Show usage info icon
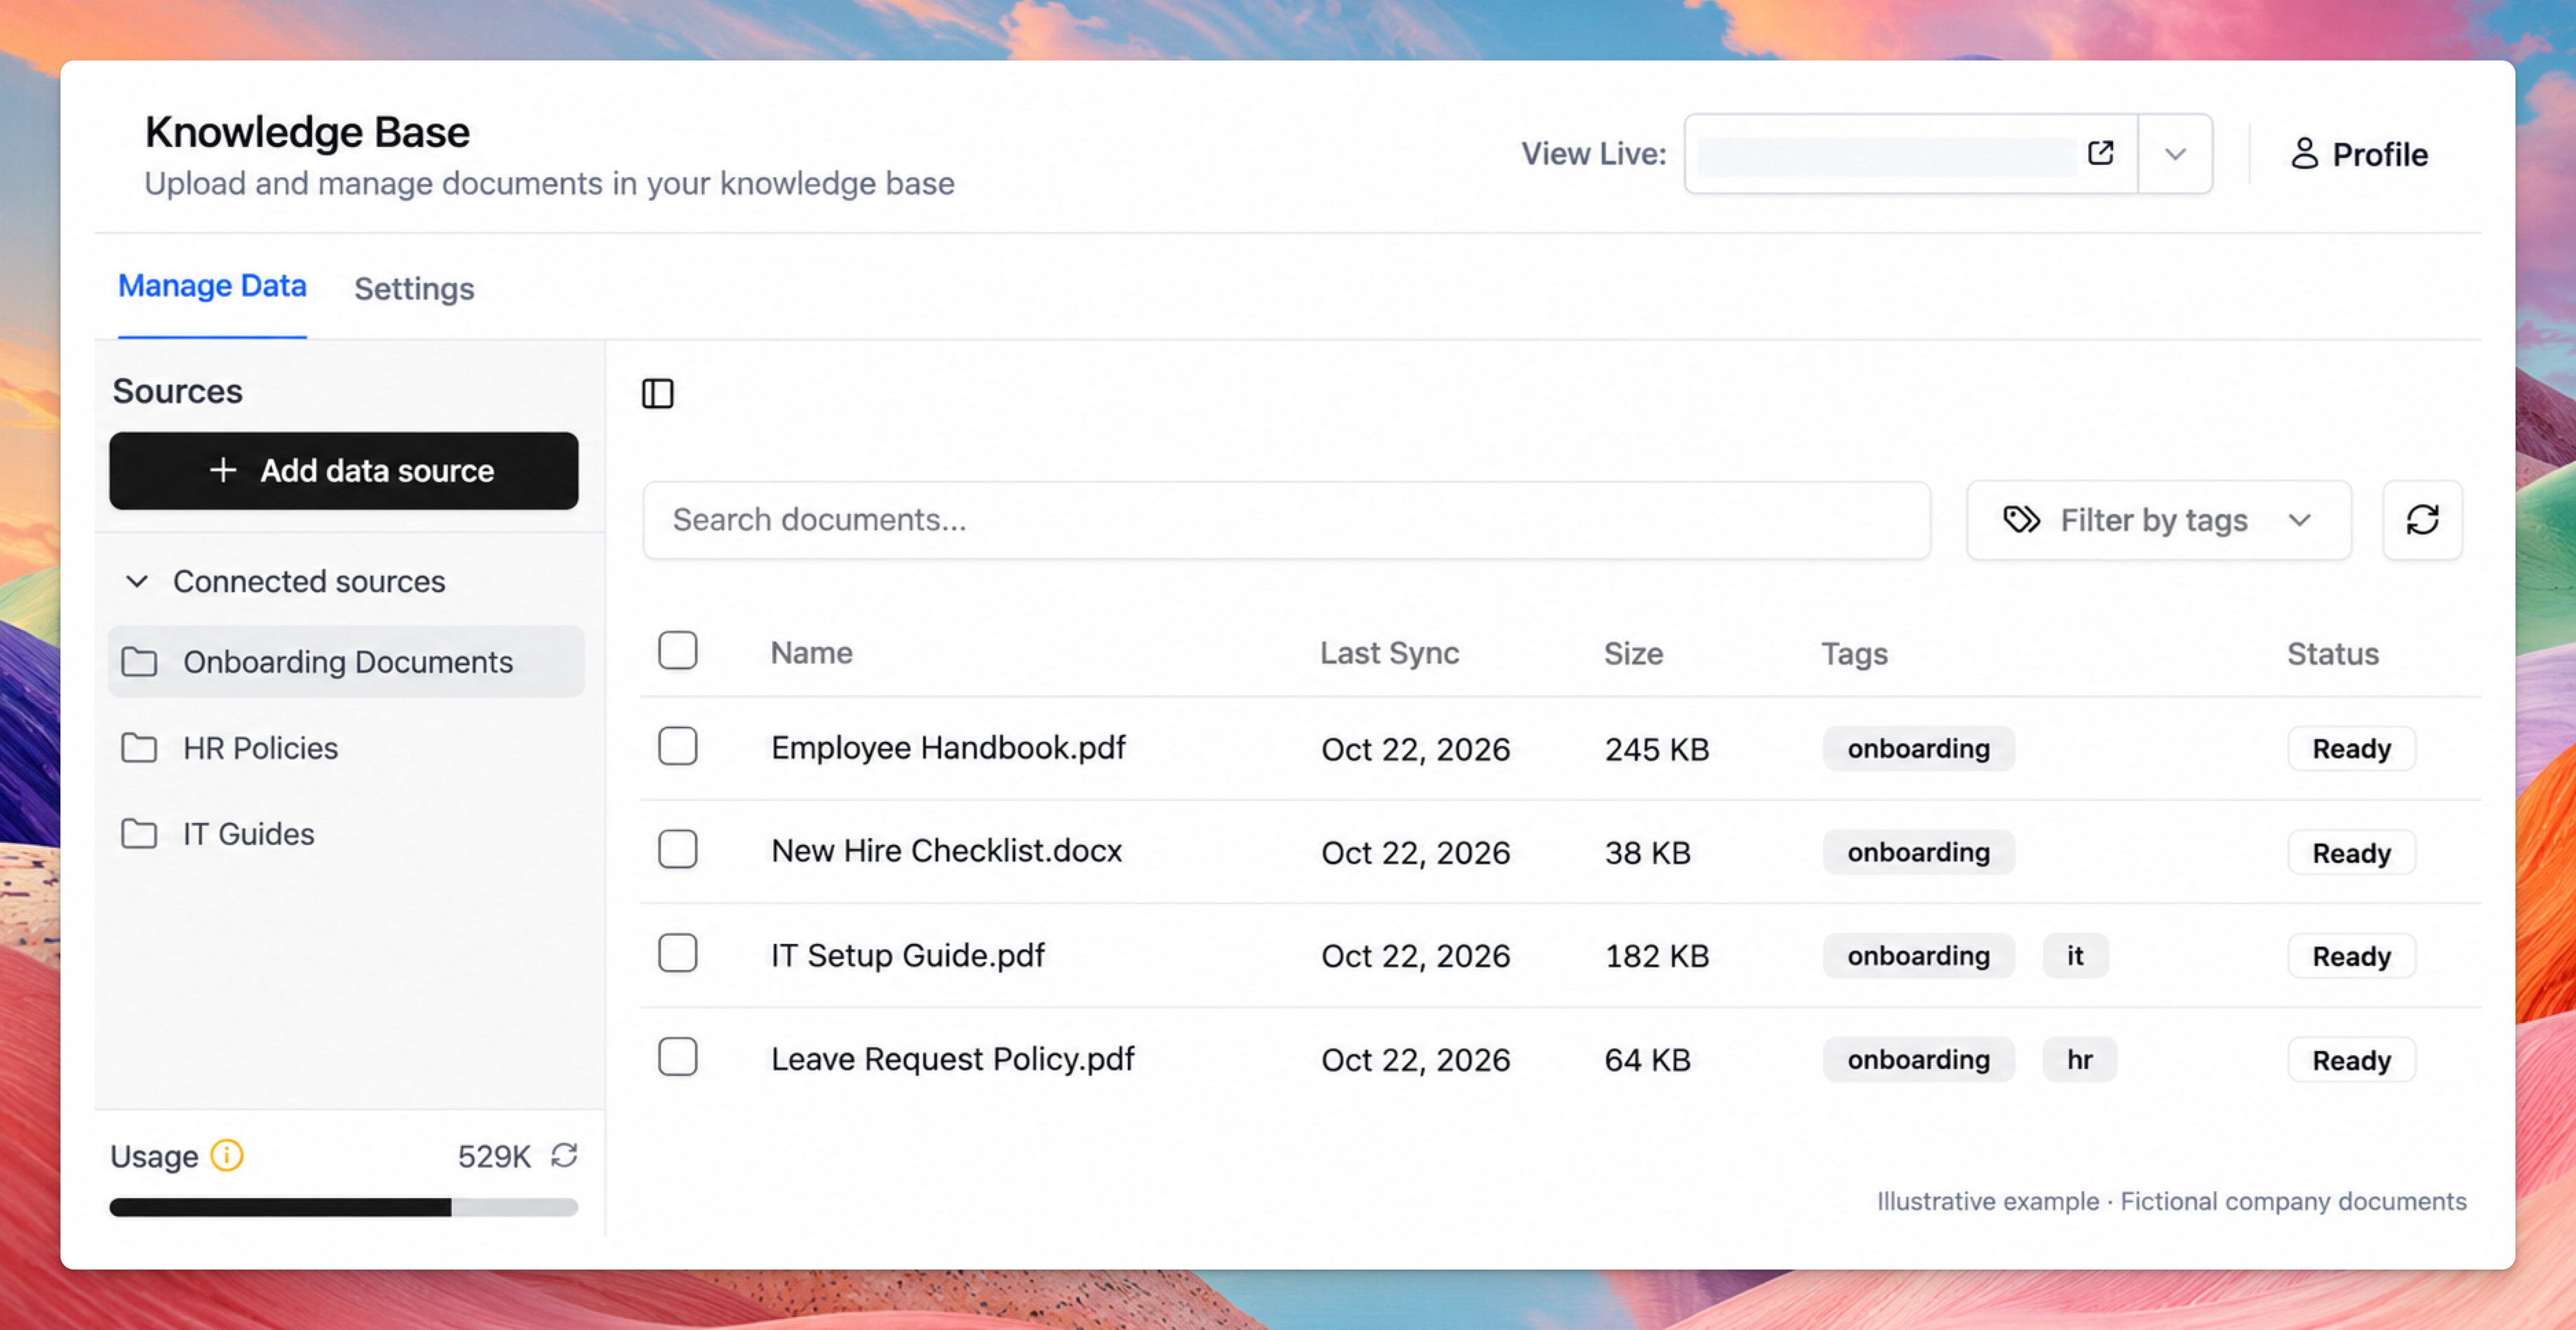 pos(227,1156)
